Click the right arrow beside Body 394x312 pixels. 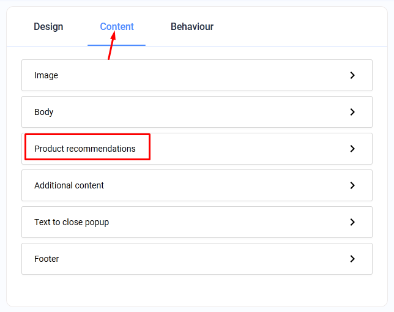point(352,112)
